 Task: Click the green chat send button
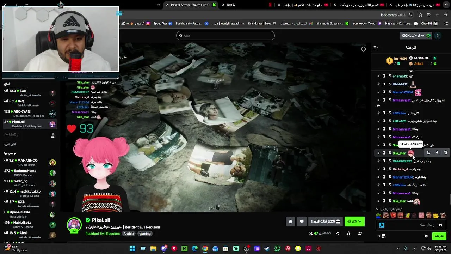click(x=439, y=236)
